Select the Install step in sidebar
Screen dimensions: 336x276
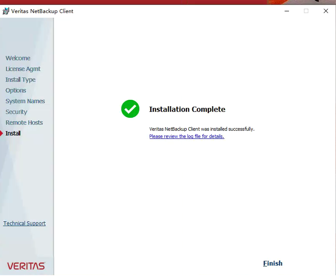pos(13,133)
